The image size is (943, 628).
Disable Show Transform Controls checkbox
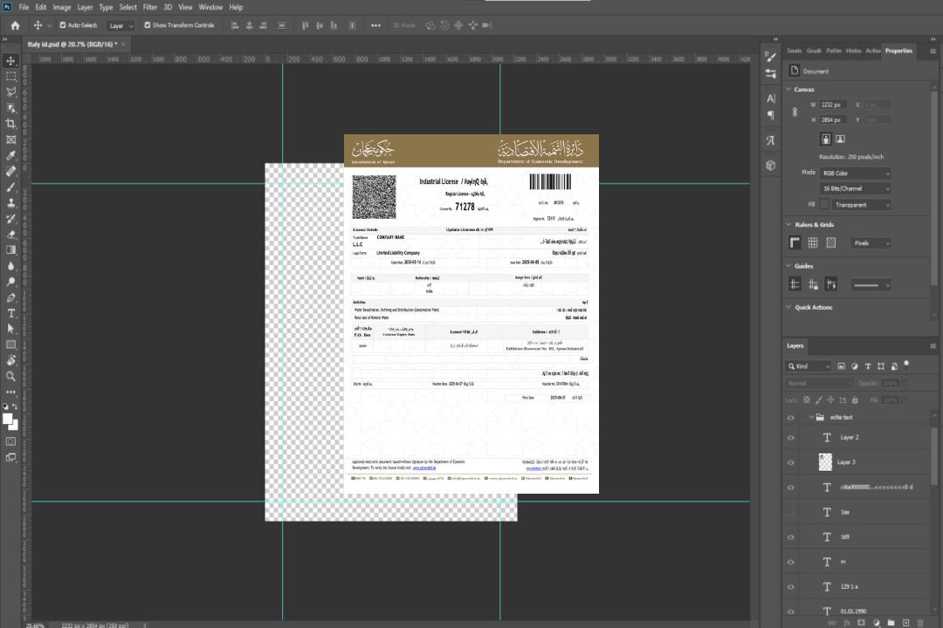point(148,25)
